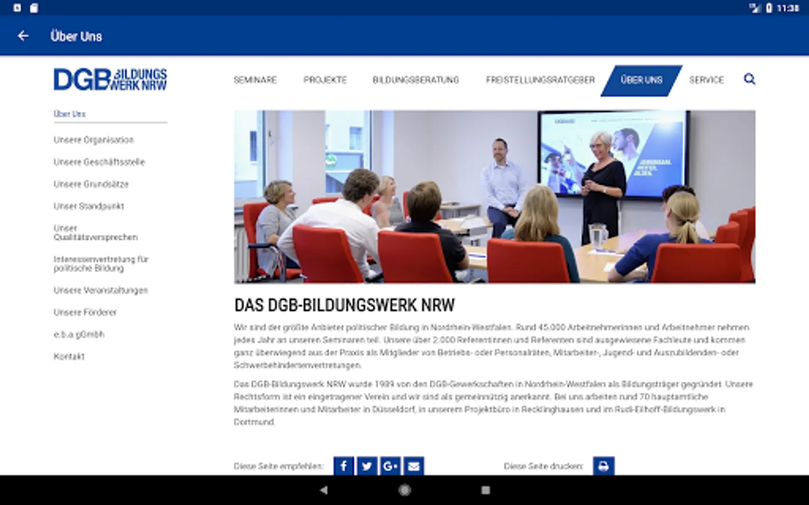Tap the SD card notification icon
This screenshot has width=809, height=505.
pos(34,8)
